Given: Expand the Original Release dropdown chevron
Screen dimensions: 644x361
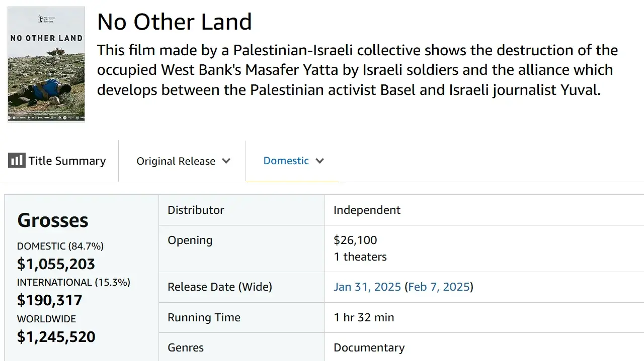Looking at the screenshot, I should click(x=226, y=161).
